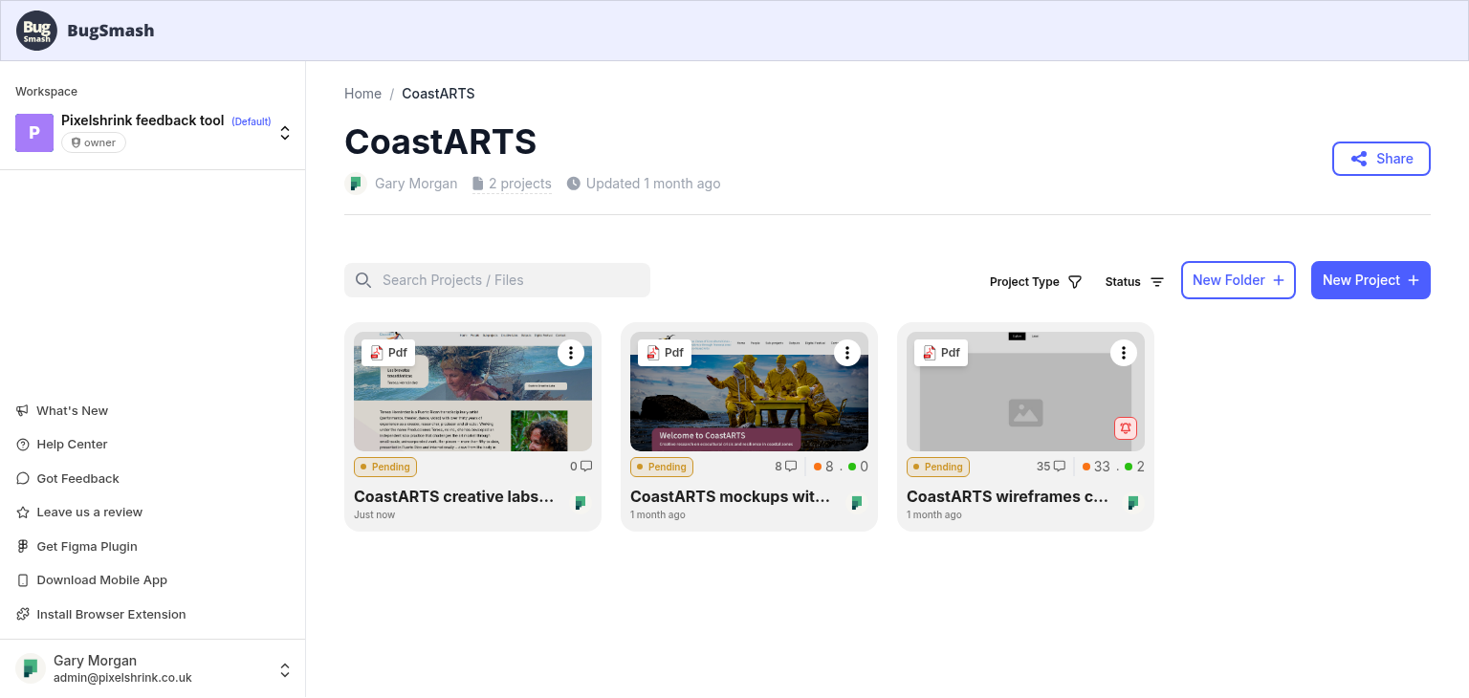Click the CoastARTS mockups title
The image size is (1469, 698).
point(731,496)
